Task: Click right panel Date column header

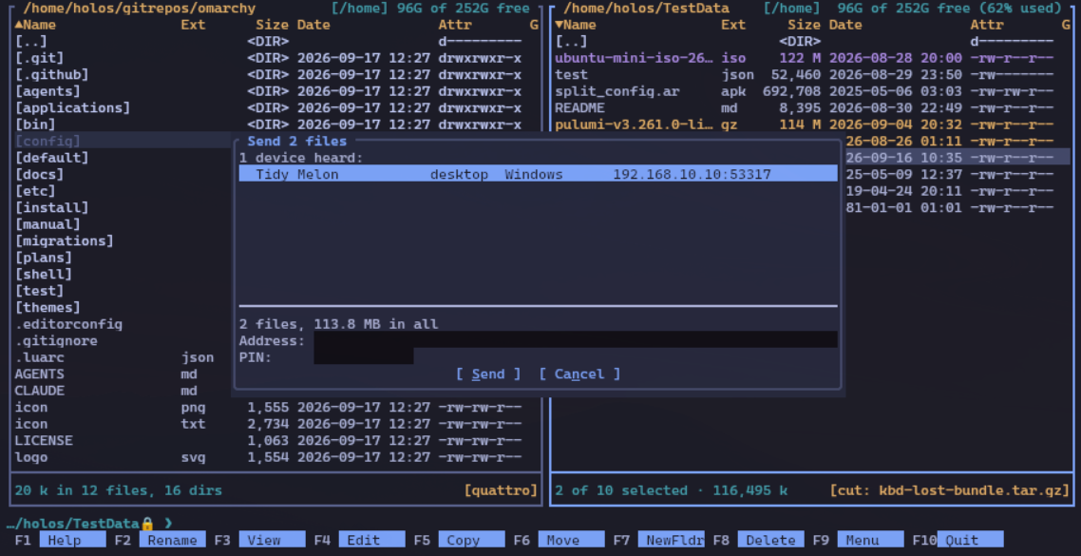Action: point(846,25)
